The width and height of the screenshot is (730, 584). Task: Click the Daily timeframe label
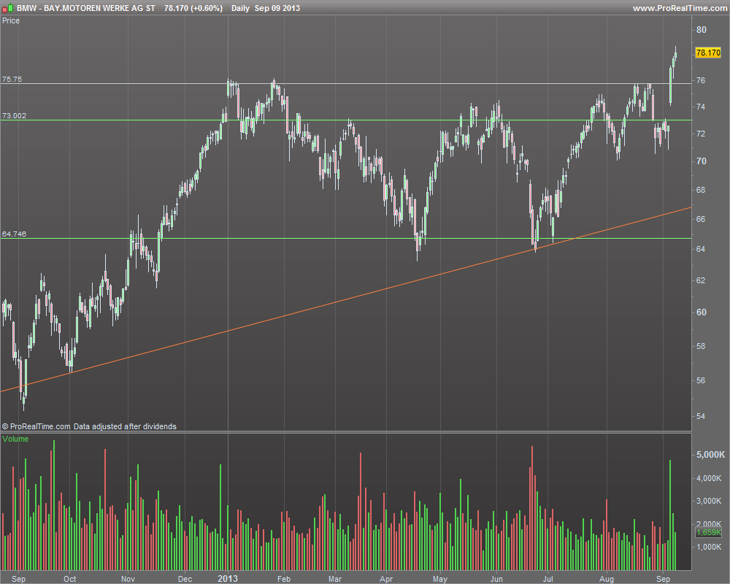[x=240, y=8]
